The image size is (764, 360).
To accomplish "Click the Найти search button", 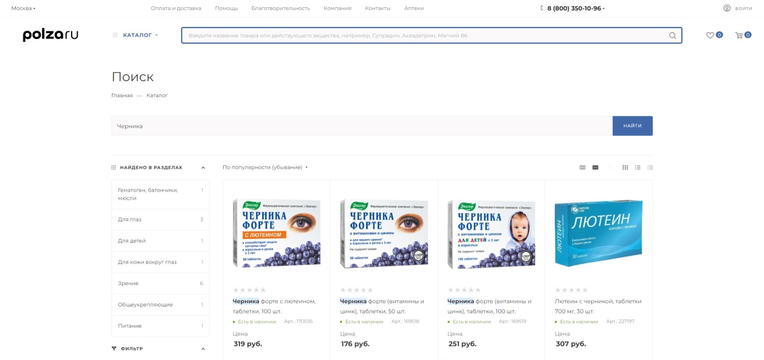I will [x=632, y=126].
